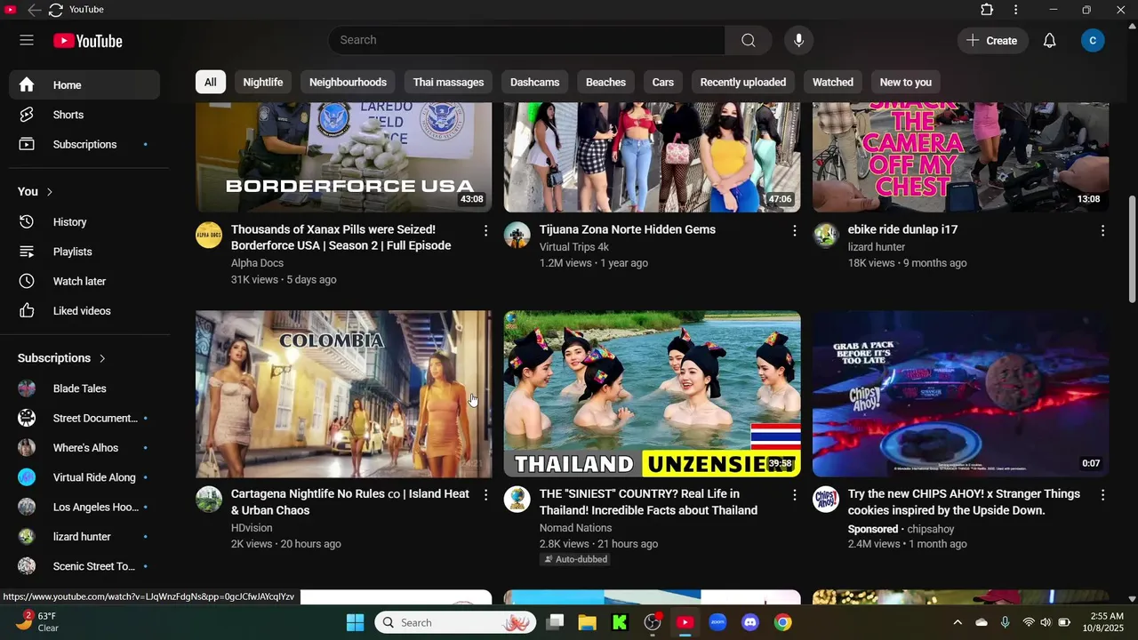Screen dimensions: 1138x640
Task: Open options for ebike ride dunlap video
Action: point(1102,231)
